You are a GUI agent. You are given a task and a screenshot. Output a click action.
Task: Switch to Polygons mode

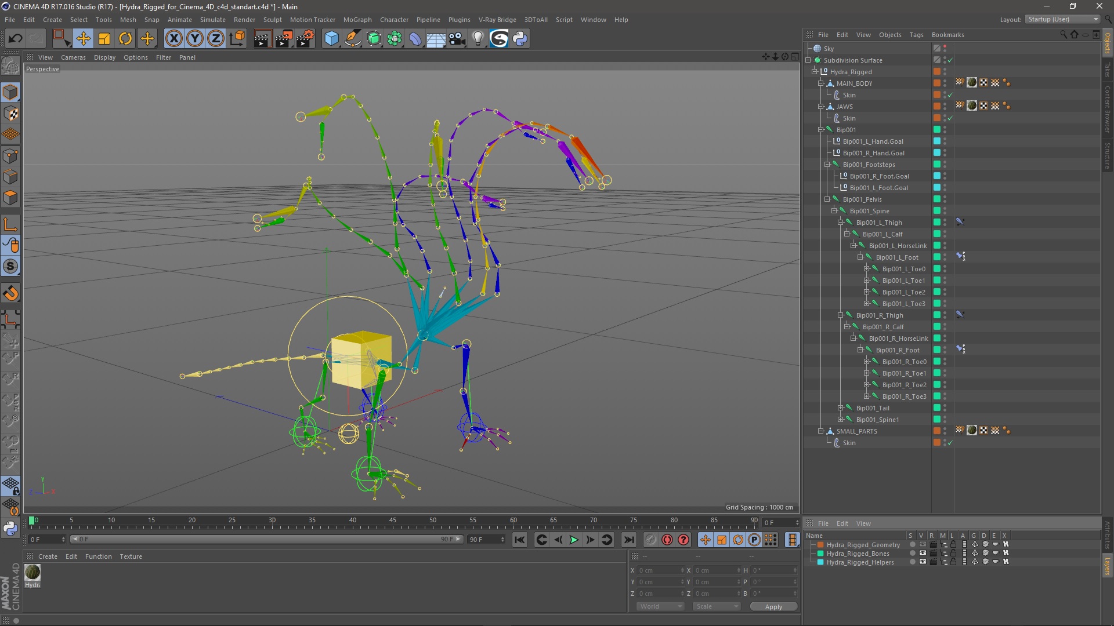pyautogui.click(x=10, y=198)
